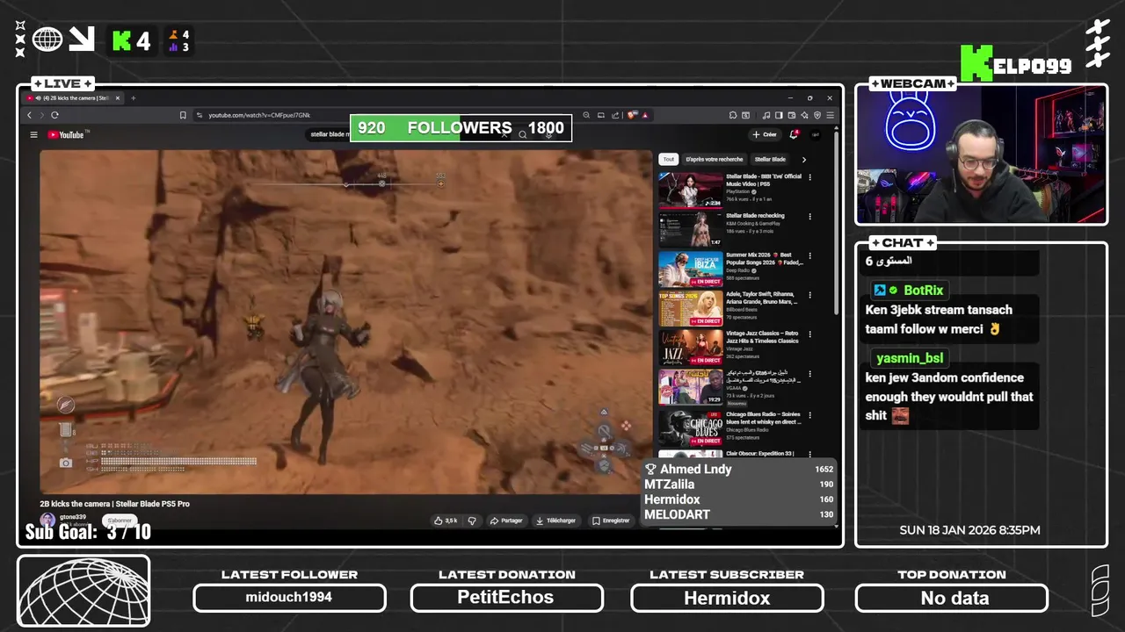Open options for 'Stellar Blade rechecking' video
1125x632 pixels.
pyautogui.click(x=809, y=217)
